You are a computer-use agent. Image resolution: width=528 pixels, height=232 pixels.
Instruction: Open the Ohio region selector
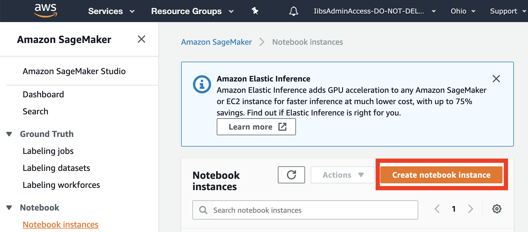click(x=463, y=11)
